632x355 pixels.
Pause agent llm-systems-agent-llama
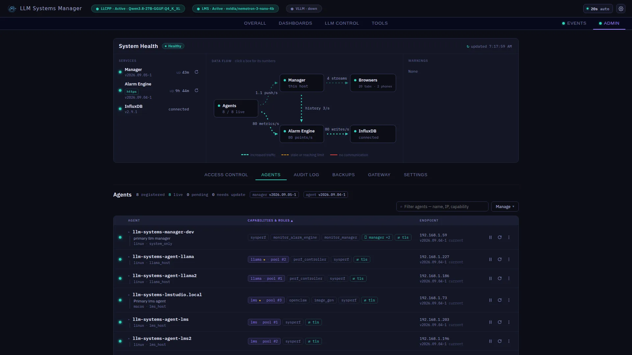point(490,259)
